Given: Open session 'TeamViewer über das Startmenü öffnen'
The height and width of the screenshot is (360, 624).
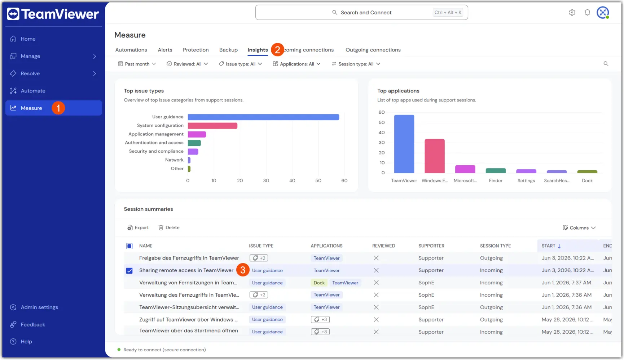Looking at the screenshot, I should [189, 330].
